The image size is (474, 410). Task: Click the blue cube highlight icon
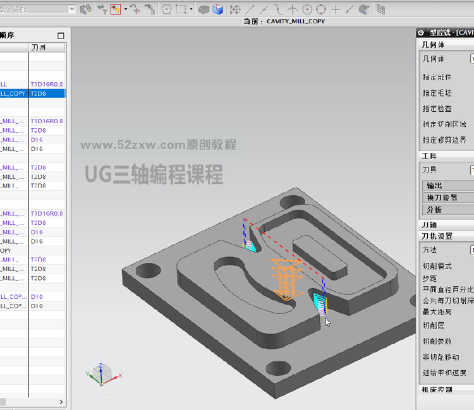(x=217, y=9)
